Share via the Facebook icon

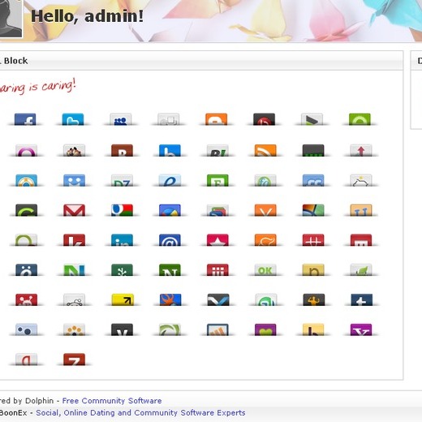coord(25,119)
